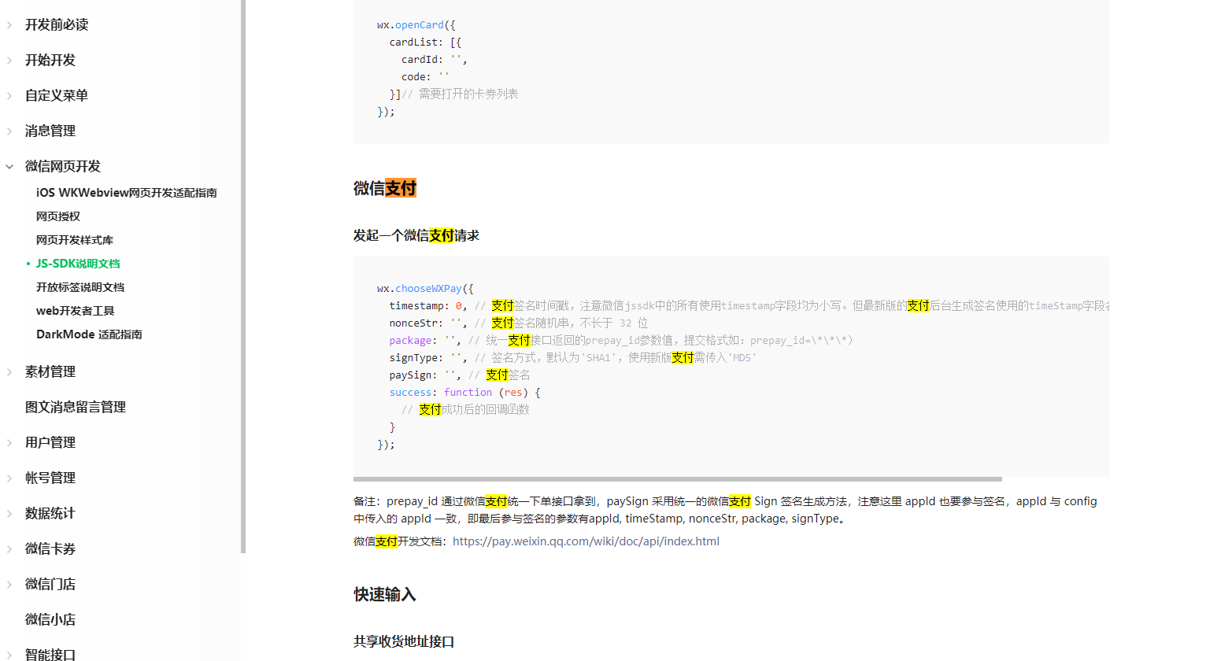Image resolution: width=1210 pixels, height=661 pixels.
Task: Expand the 素材管理 section chevron
Action: click(x=9, y=372)
